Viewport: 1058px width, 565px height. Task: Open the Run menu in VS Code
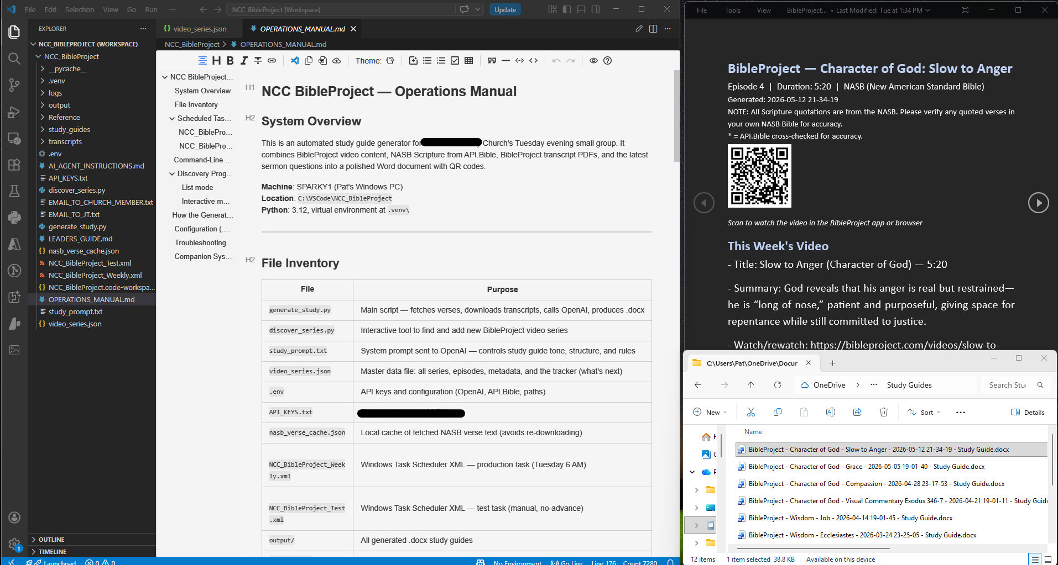point(151,9)
